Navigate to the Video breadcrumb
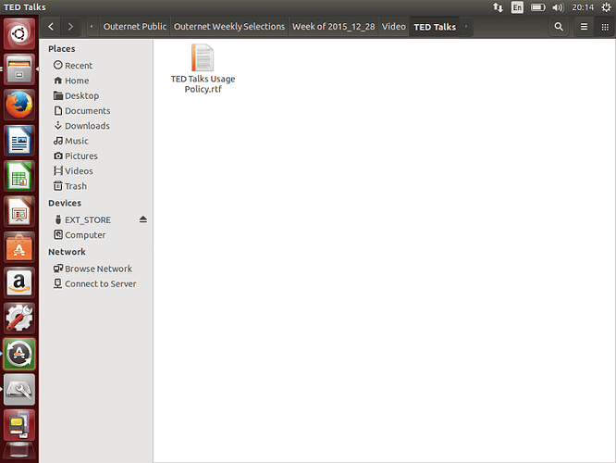Viewport: 616px width, 463px height. (394, 27)
